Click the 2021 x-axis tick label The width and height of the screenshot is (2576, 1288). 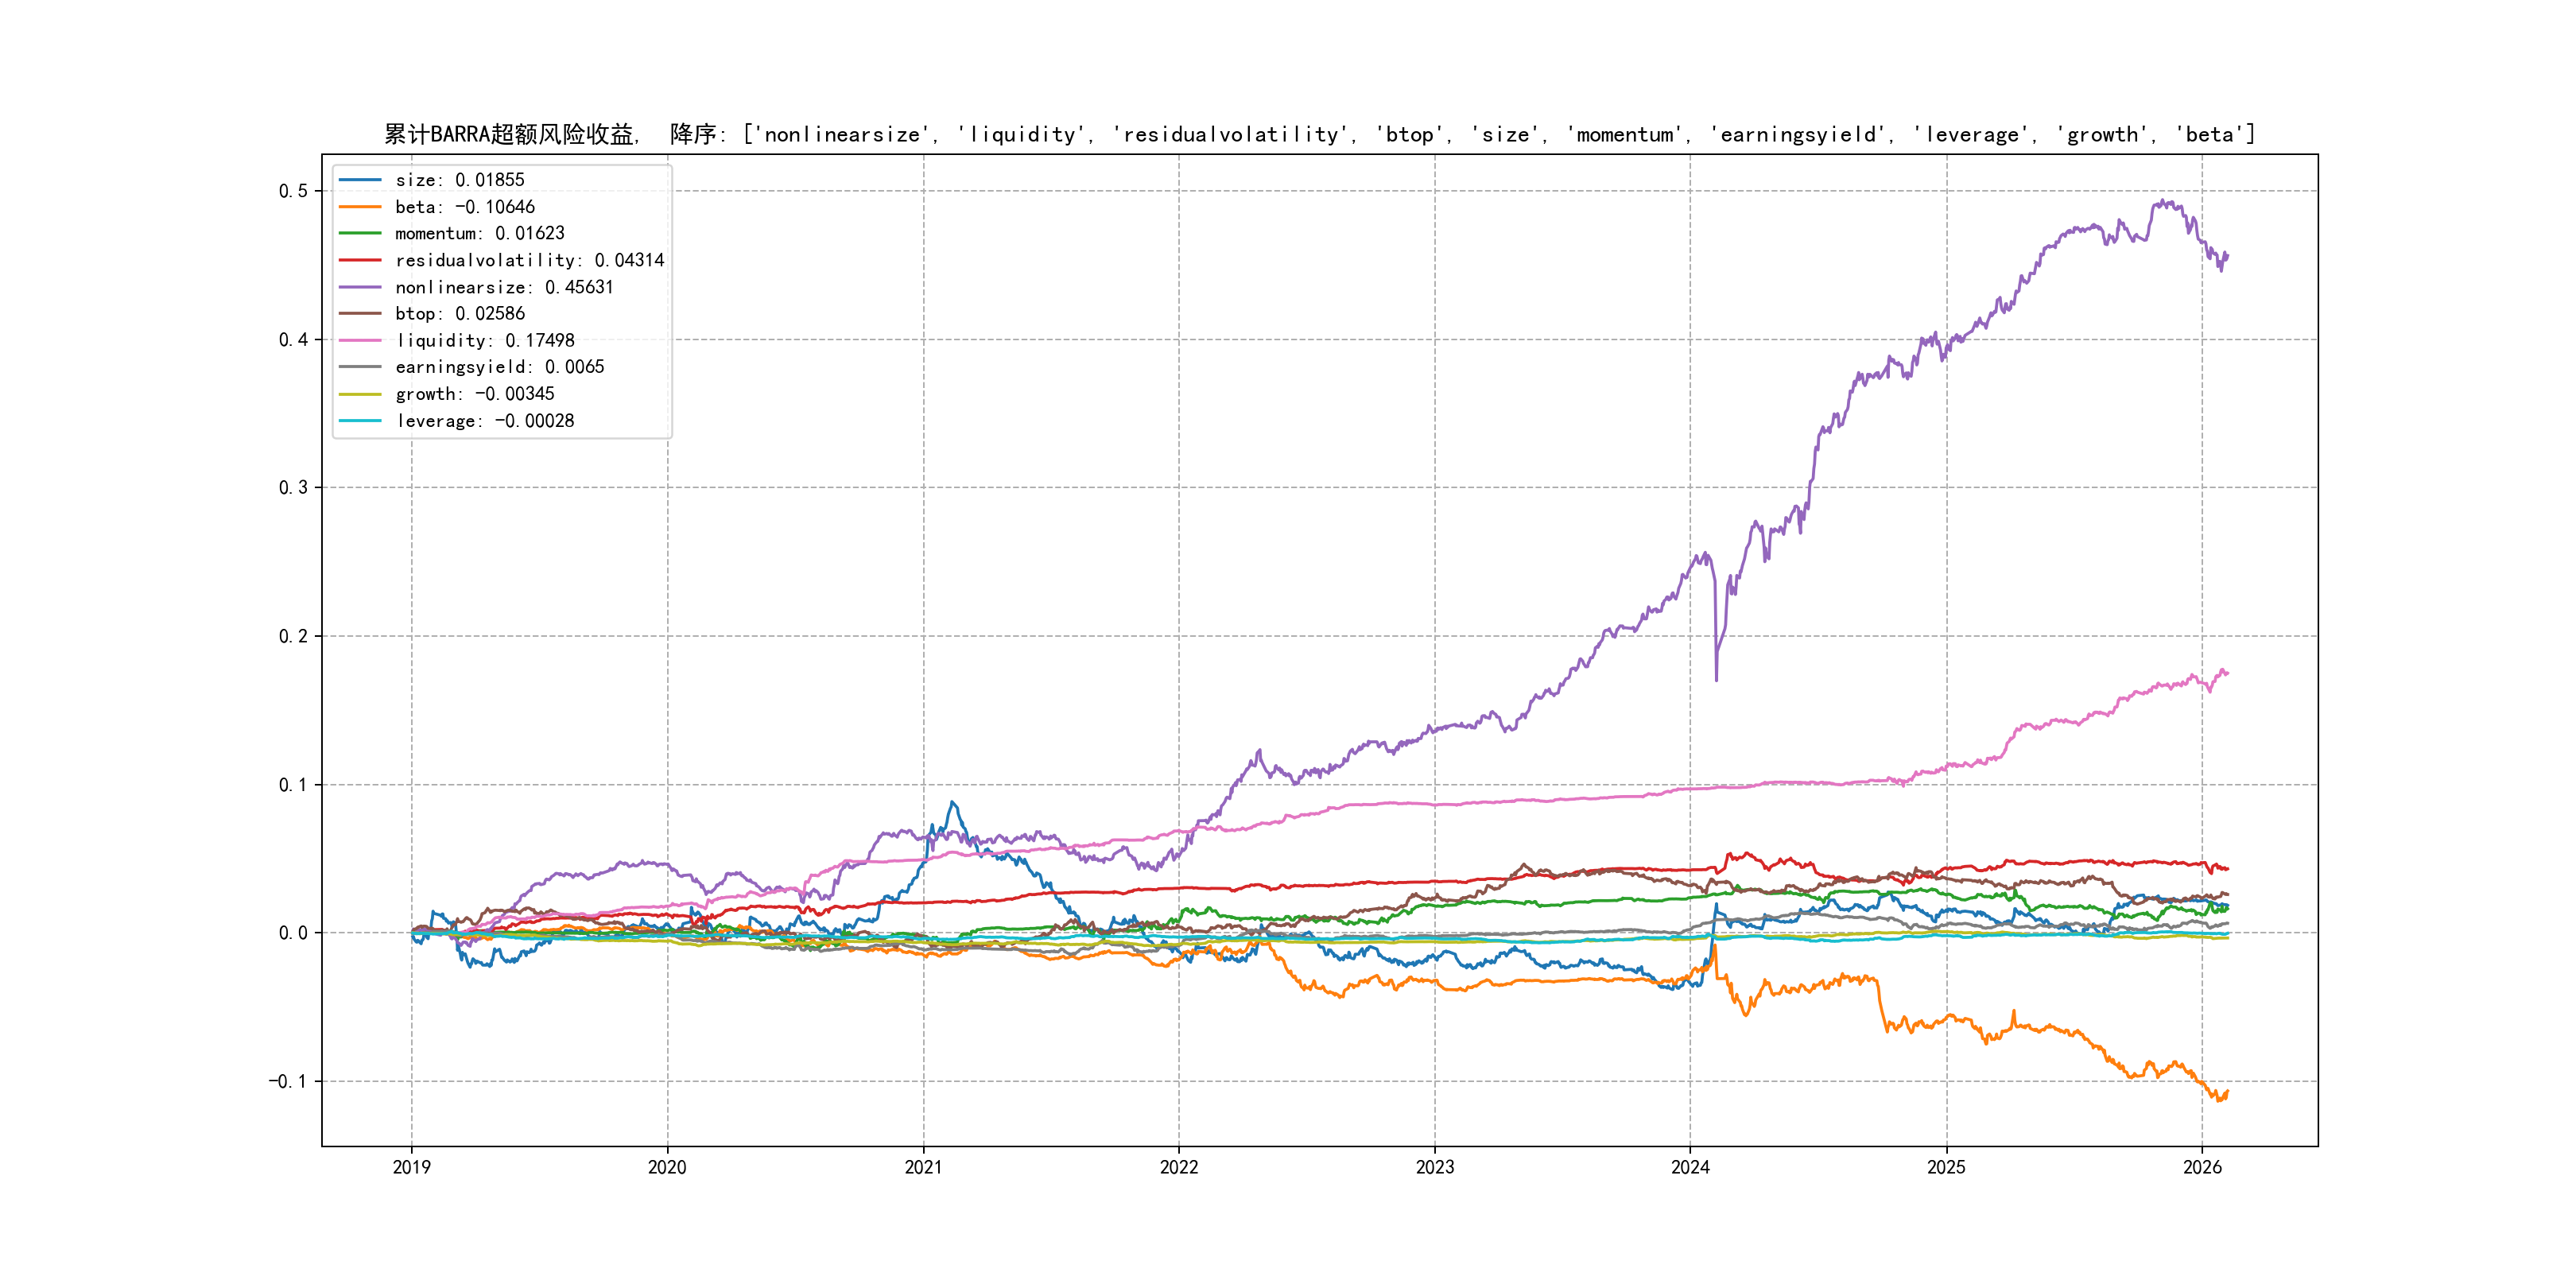(923, 1167)
